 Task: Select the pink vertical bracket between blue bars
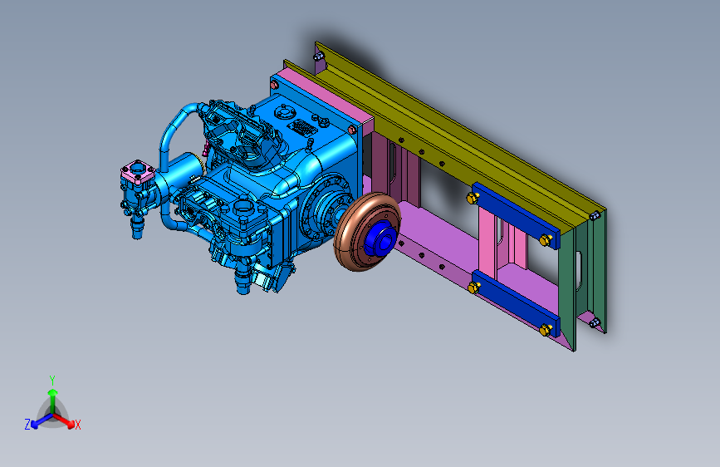[487, 243]
